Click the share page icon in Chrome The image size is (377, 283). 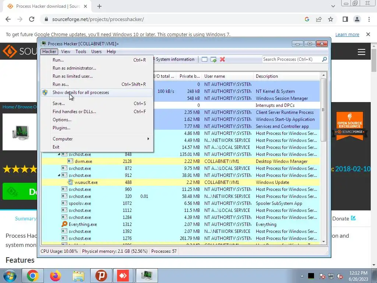click(319, 19)
